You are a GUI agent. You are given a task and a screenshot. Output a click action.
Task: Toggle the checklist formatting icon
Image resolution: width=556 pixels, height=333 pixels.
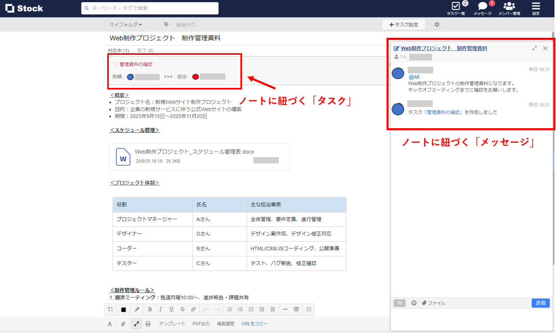[252, 309]
